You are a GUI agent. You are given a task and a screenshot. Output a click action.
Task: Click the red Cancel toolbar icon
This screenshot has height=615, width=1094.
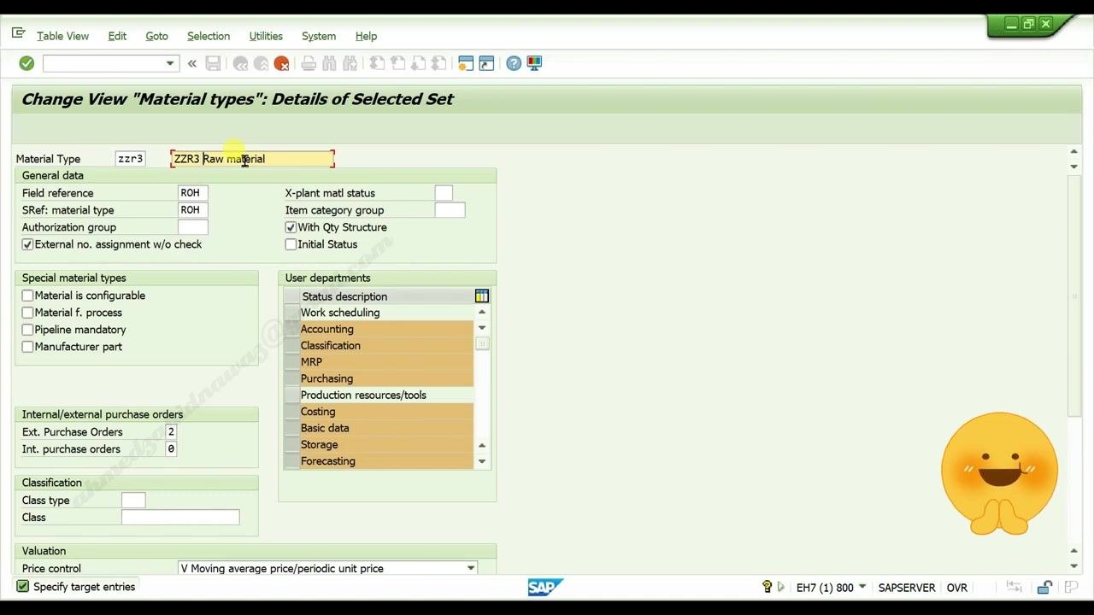[281, 63]
